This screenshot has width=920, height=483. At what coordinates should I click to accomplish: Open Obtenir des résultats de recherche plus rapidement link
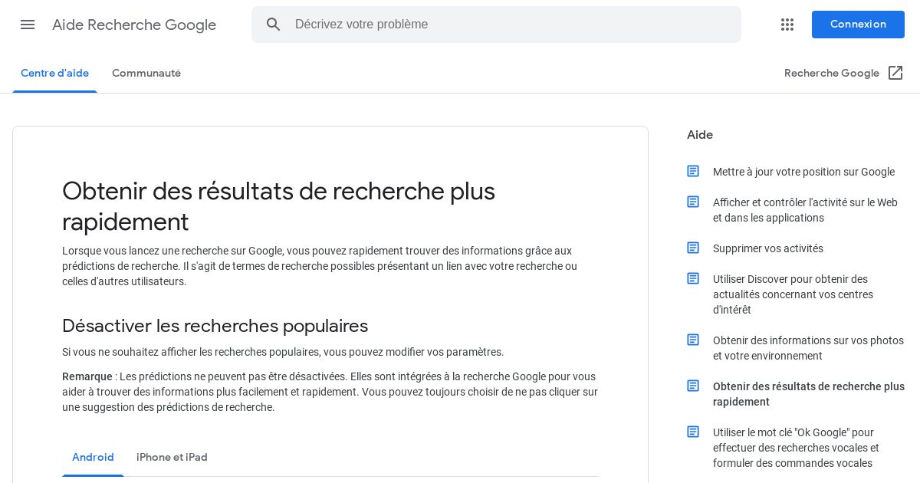click(809, 394)
